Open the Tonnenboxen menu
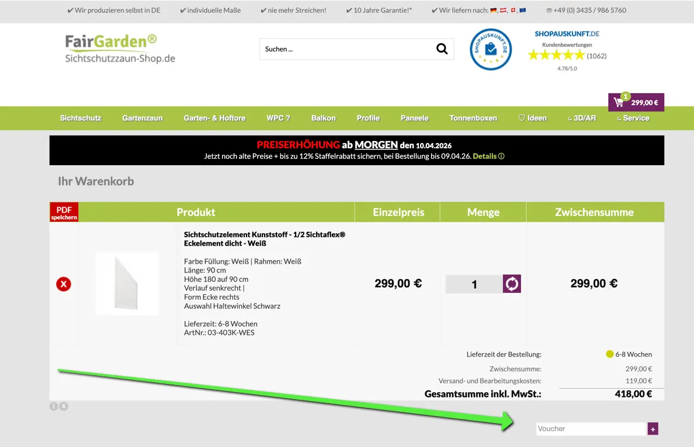Image resolution: width=694 pixels, height=447 pixels. [x=473, y=118]
